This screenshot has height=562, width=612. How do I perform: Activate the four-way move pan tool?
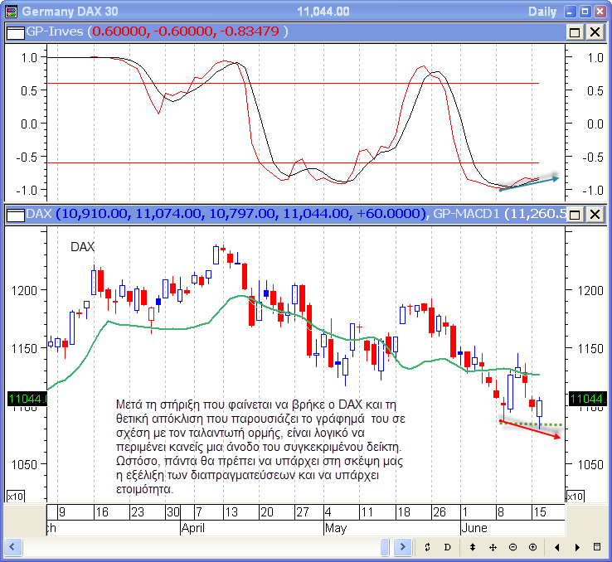pyautogui.click(x=493, y=548)
